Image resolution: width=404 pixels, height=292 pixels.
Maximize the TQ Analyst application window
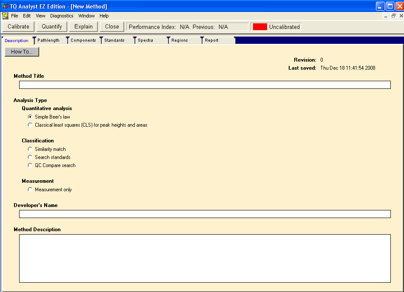[x=390, y=6]
